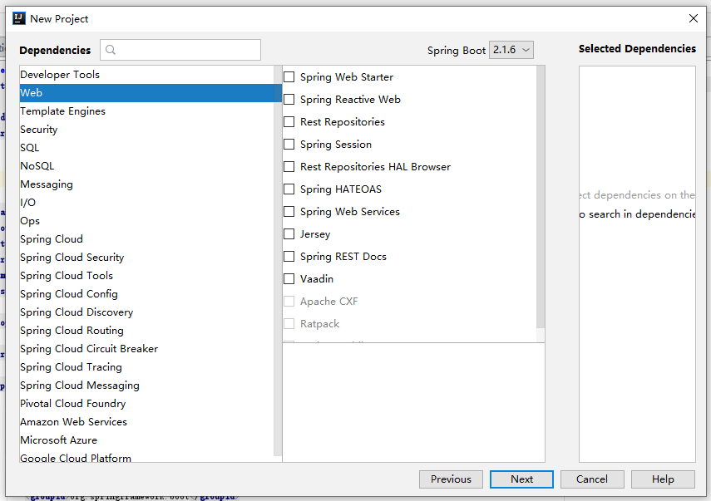This screenshot has height=501, width=711.
Task: Select Developer Tools category
Action: click(x=146, y=75)
